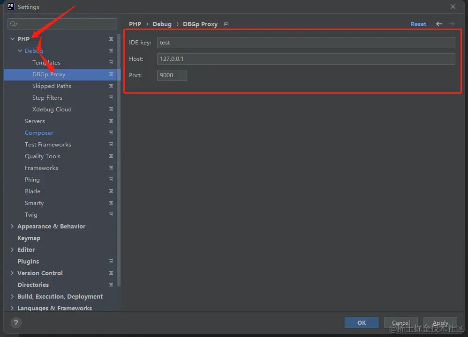Open Frameworks settings page
The height and width of the screenshot is (337, 468).
click(41, 168)
